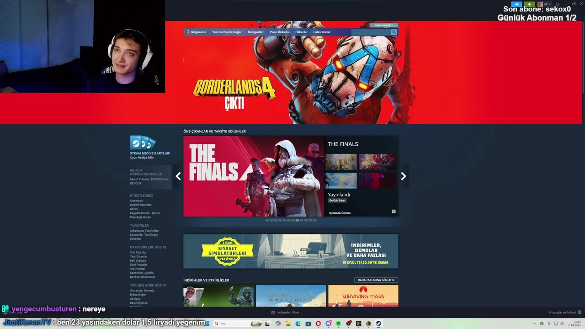Open Windows Start button
Screen dimensions: 585x329
[x=207, y=324]
